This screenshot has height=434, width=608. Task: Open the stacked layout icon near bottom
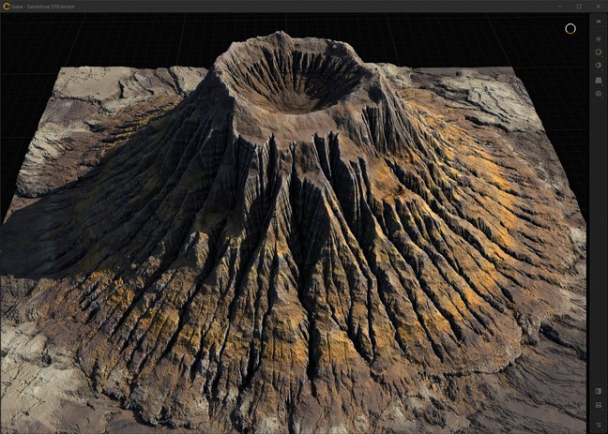tap(599, 406)
